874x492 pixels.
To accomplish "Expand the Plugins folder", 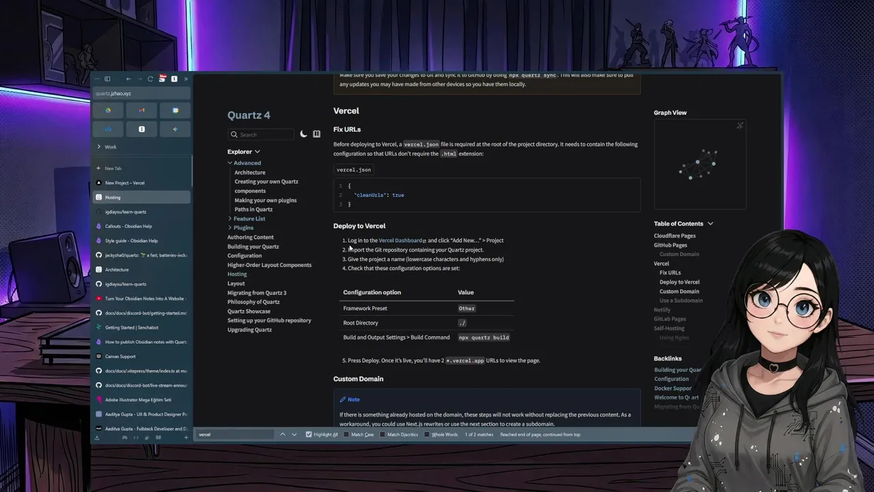I will [x=240, y=228].
